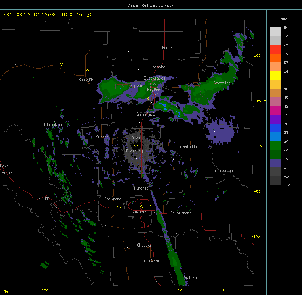Click the yellow V marker northeast of Calgary
This screenshot has width=302, height=295.
pyautogui.click(x=150, y=205)
